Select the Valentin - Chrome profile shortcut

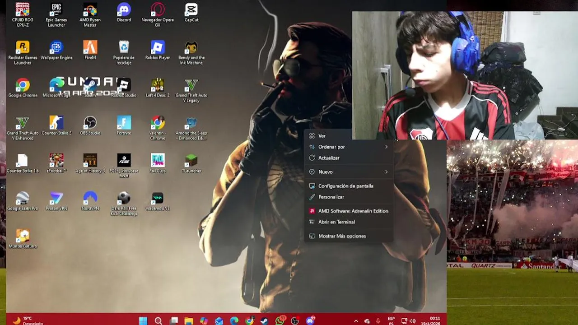[158, 128]
